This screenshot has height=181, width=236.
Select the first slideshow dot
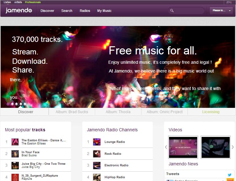8,104
